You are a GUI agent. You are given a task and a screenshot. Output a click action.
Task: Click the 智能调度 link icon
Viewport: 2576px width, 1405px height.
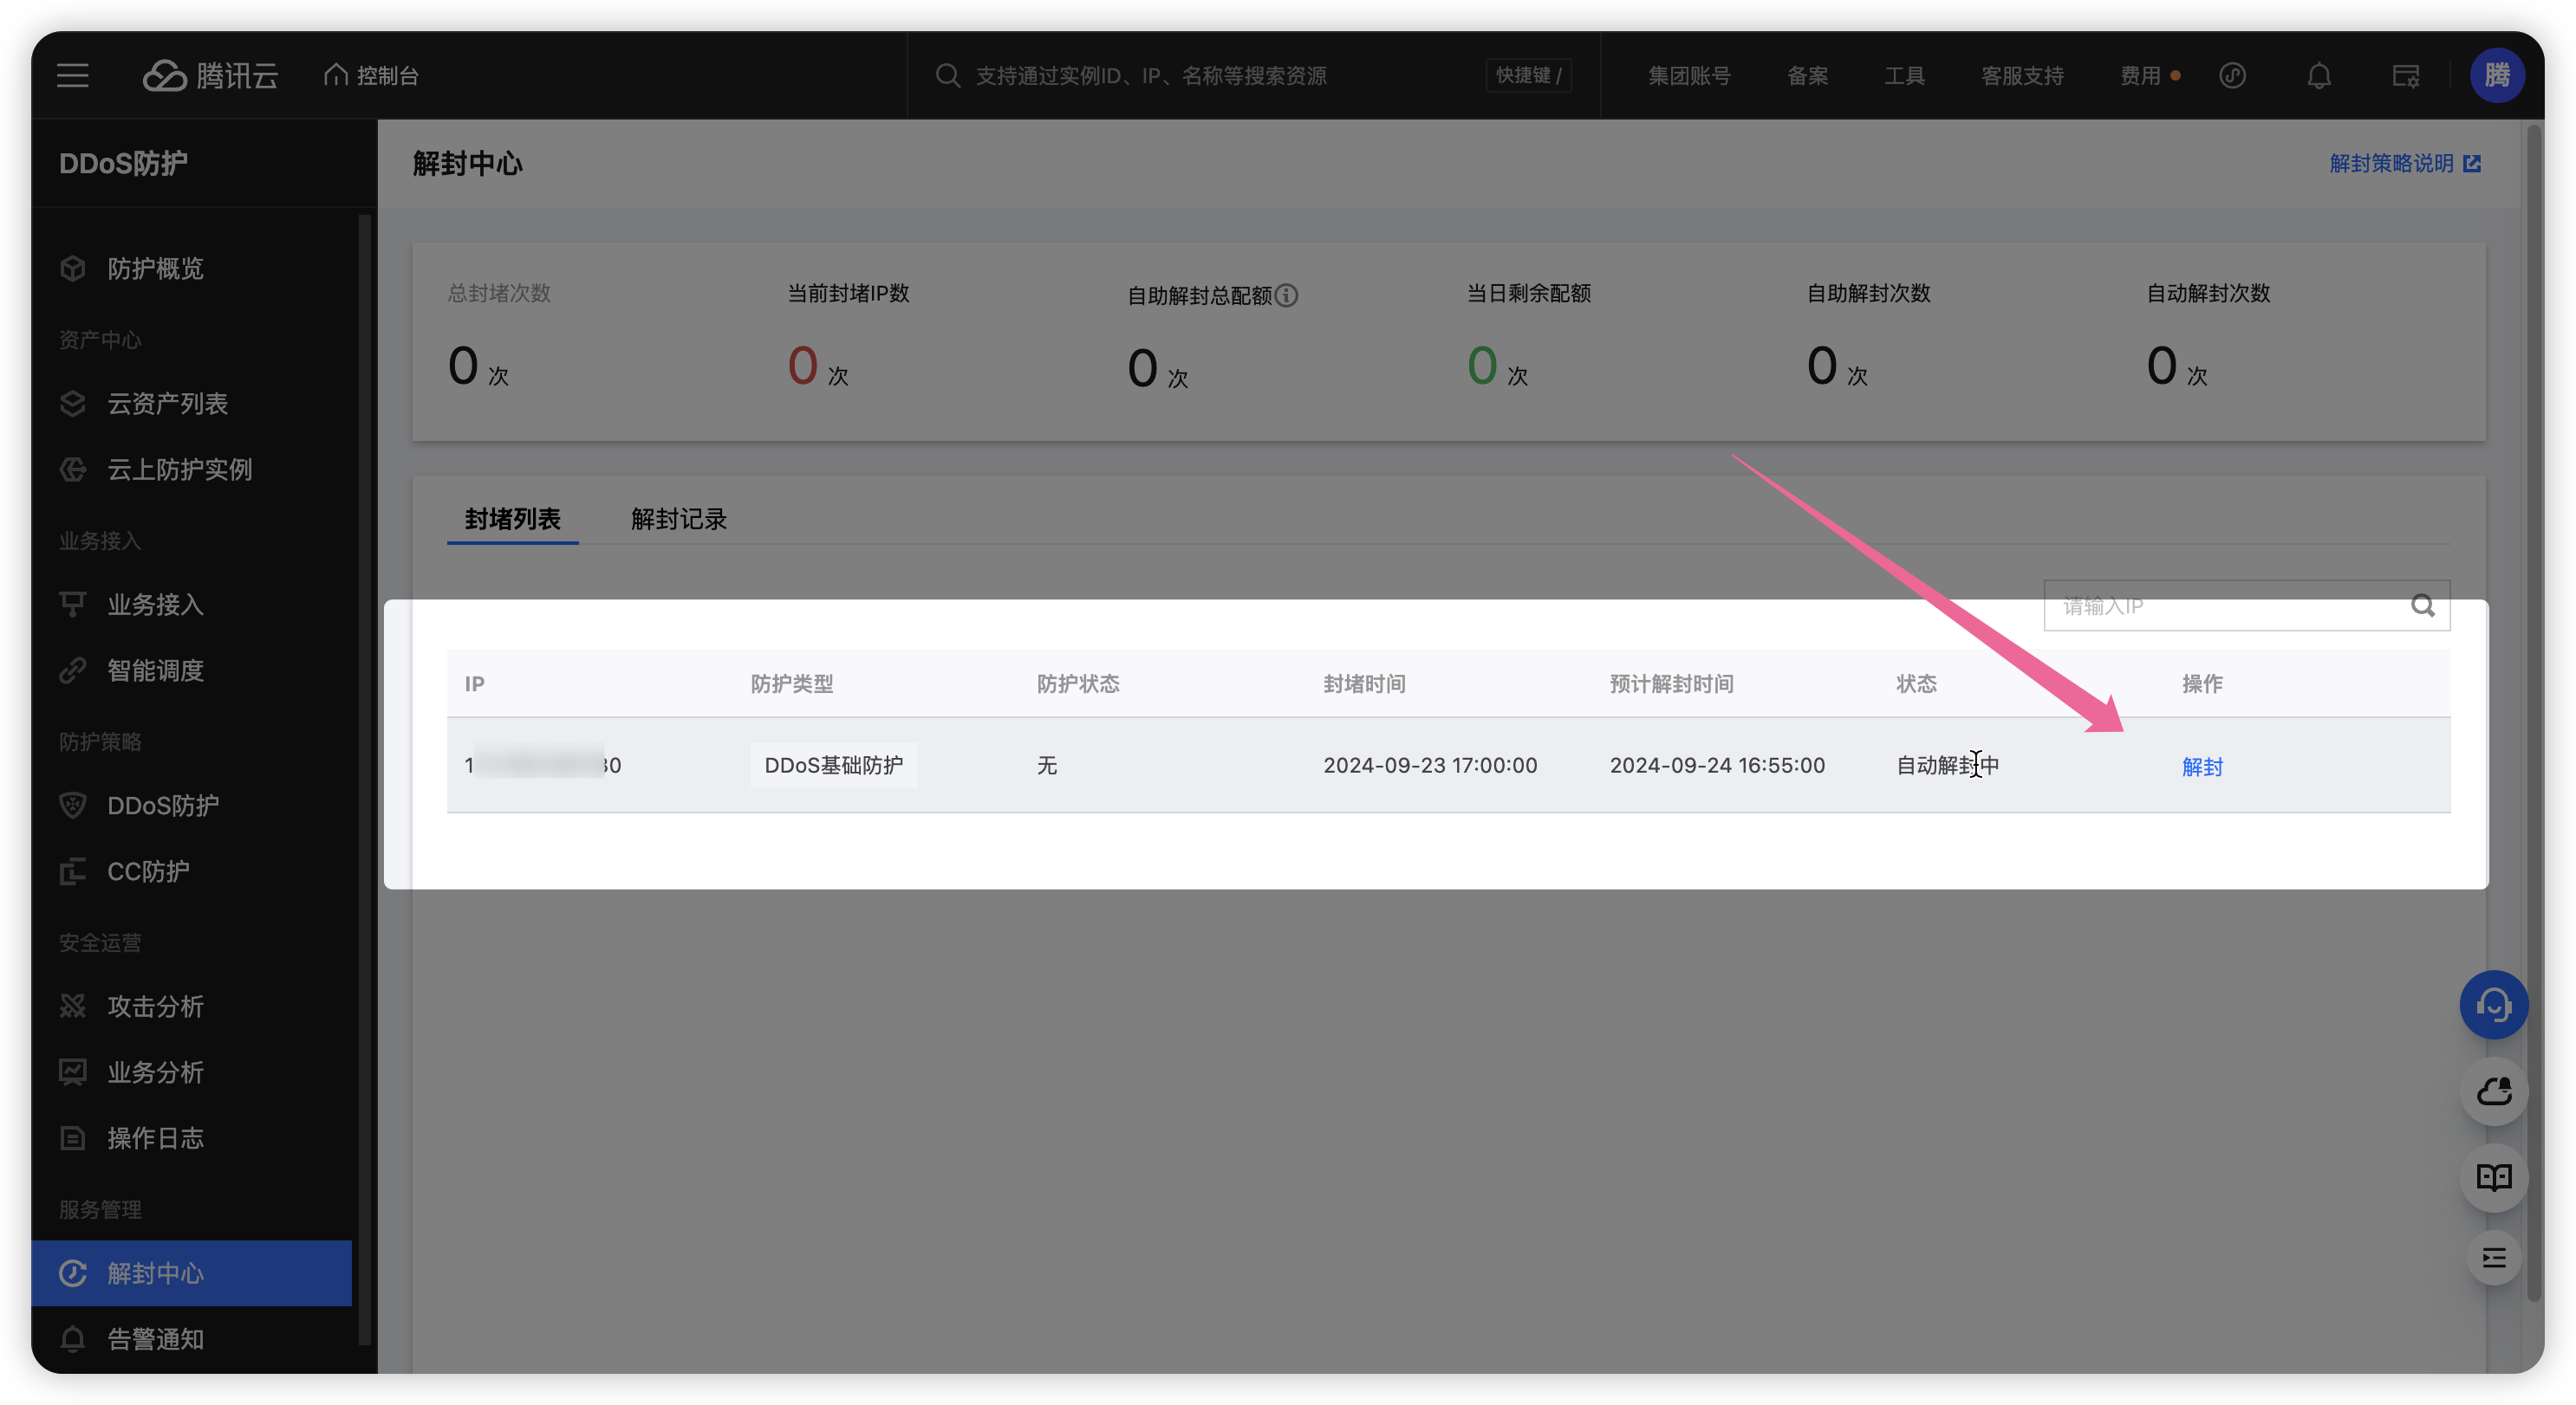(73, 670)
